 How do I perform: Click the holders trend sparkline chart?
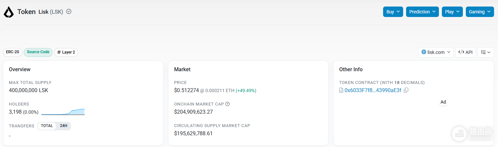pos(63,112)
